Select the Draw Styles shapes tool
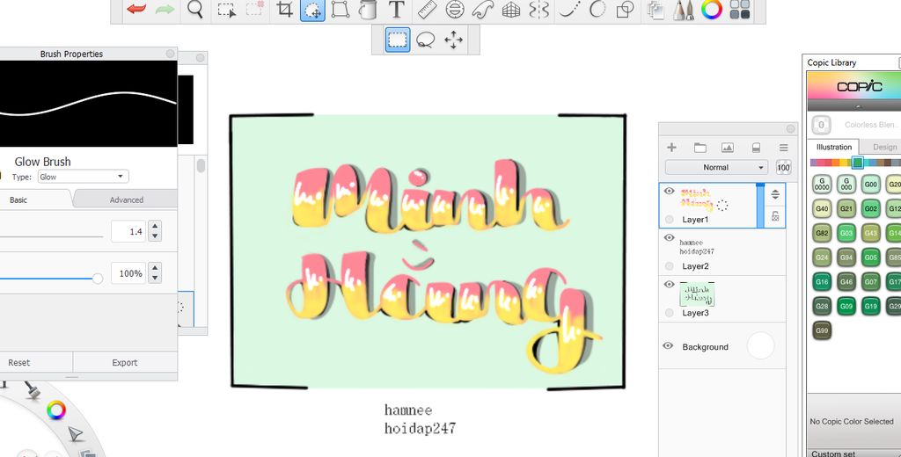This screenshot has height=457, width=901. [x=626, y=9]
